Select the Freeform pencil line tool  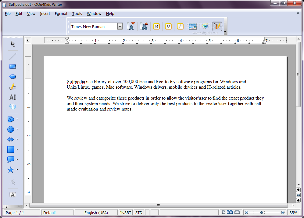13,87
